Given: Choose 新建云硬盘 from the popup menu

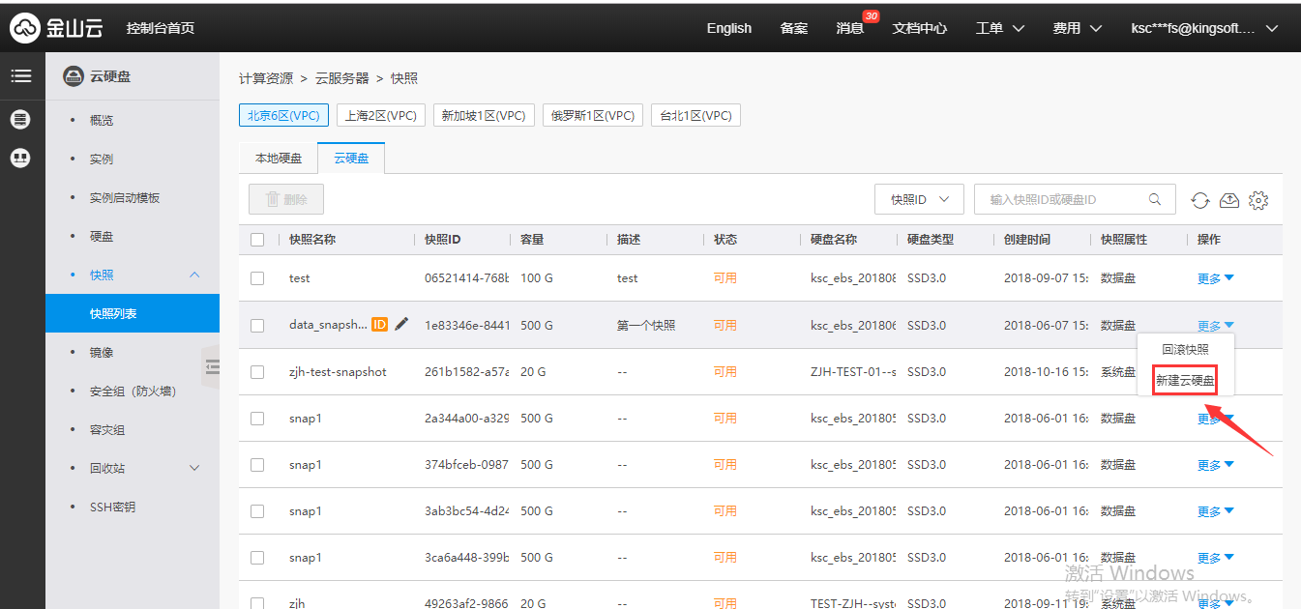Looking at the screenshot, I should 1185,381.
